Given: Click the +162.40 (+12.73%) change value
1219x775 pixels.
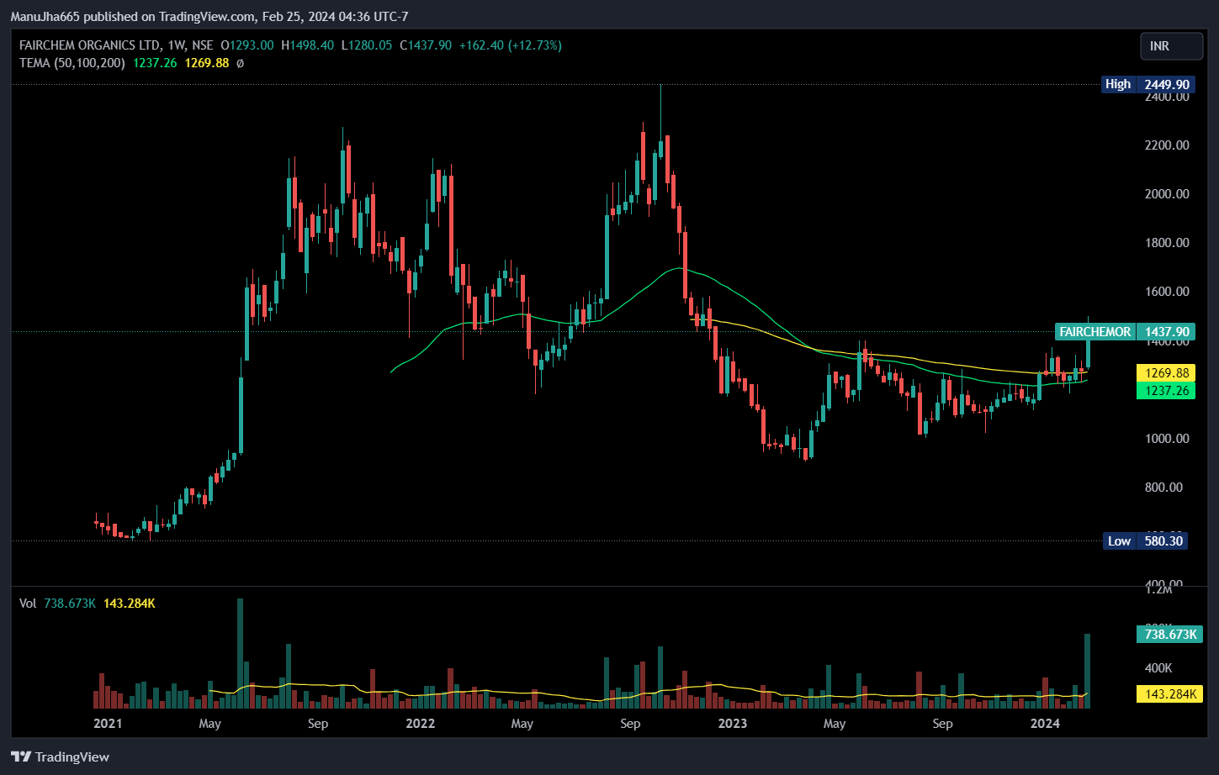Looking at the screenshot, I should [511, 45].
